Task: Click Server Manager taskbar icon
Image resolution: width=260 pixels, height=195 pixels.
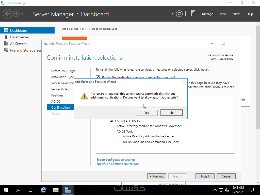Action: (68, 190)
